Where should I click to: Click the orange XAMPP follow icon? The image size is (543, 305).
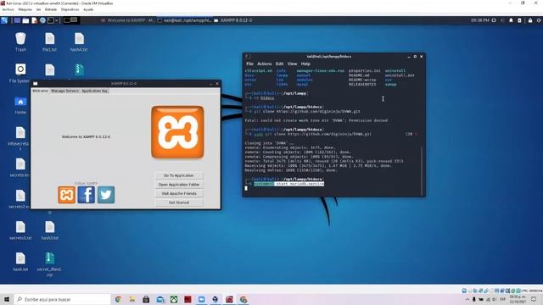point(66,195)
